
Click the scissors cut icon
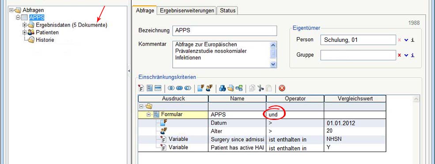pyautogui.click(x=260, y=88)
